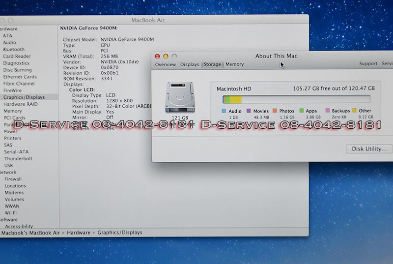Click the ROM Revision value 3341
Screen dimensions: 393x264
point(107,79)
